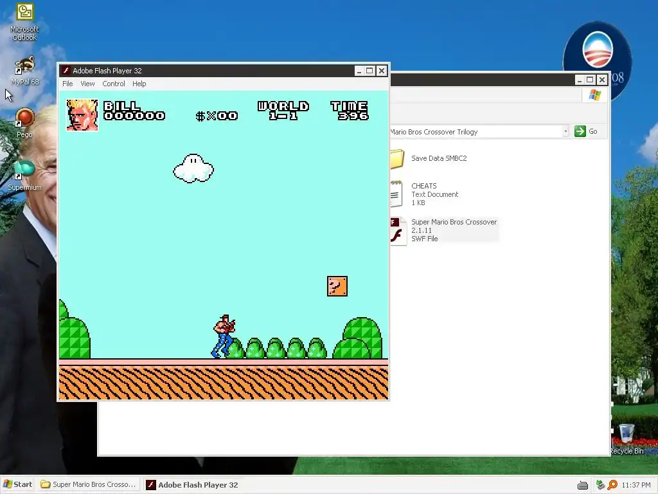Open the View menu in Flash Player
The height and width of the screenshot is (494, 658).
click(x=87, y=84)
